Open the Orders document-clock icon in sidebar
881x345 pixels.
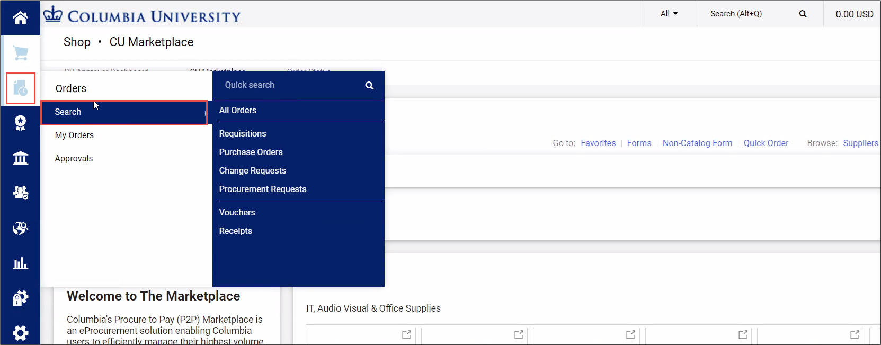coord(20,88)
